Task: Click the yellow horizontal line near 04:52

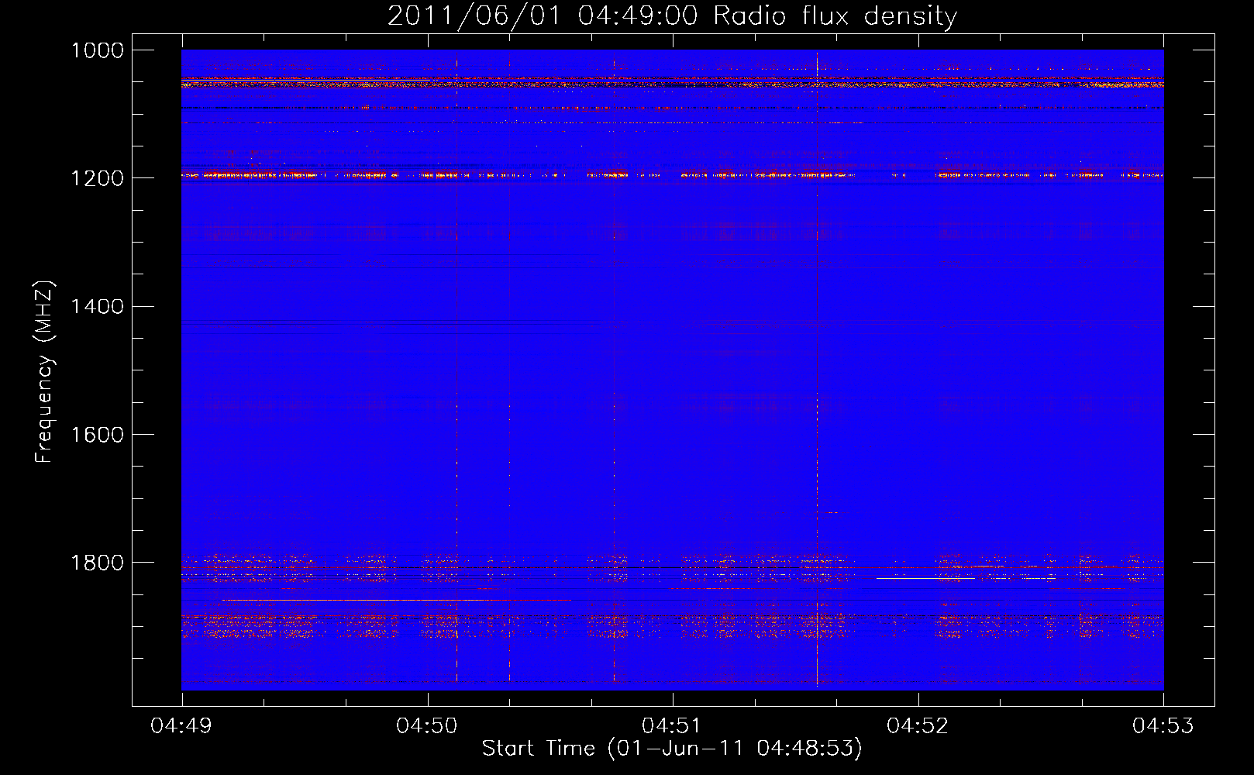Action: pyautogui.click(x=925, y=578)
